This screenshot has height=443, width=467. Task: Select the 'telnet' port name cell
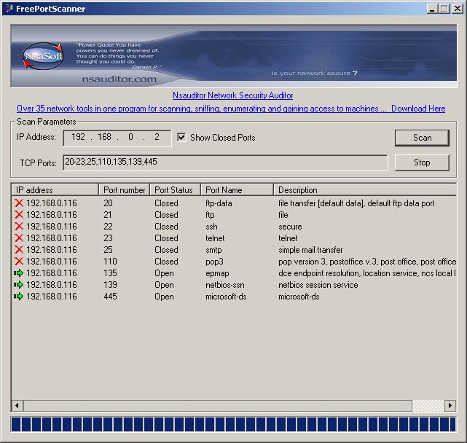pos(215,238)
